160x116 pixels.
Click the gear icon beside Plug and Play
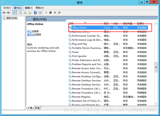70,44
